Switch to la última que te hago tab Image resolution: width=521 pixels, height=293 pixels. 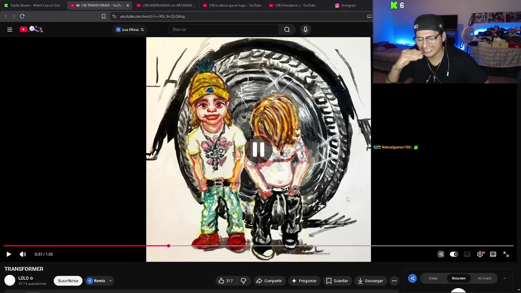232,5
